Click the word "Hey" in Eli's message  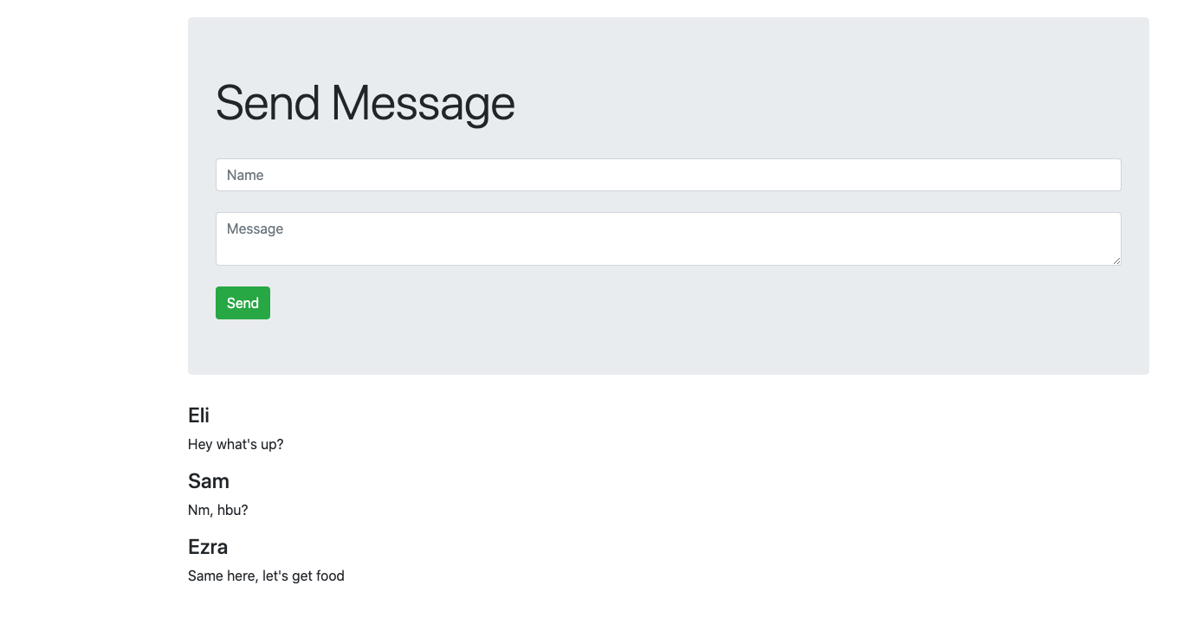[x=200, y=445]
